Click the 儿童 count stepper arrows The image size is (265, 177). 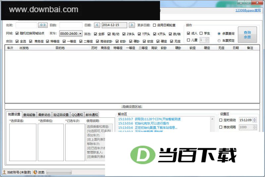(207, 40)
